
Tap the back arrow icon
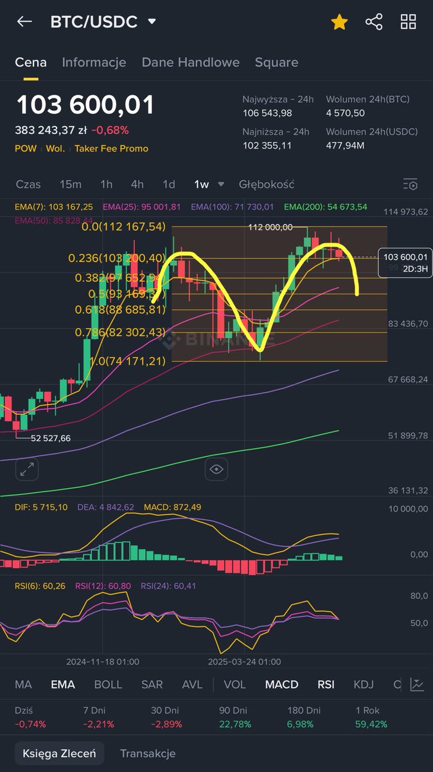coord(24,22)
